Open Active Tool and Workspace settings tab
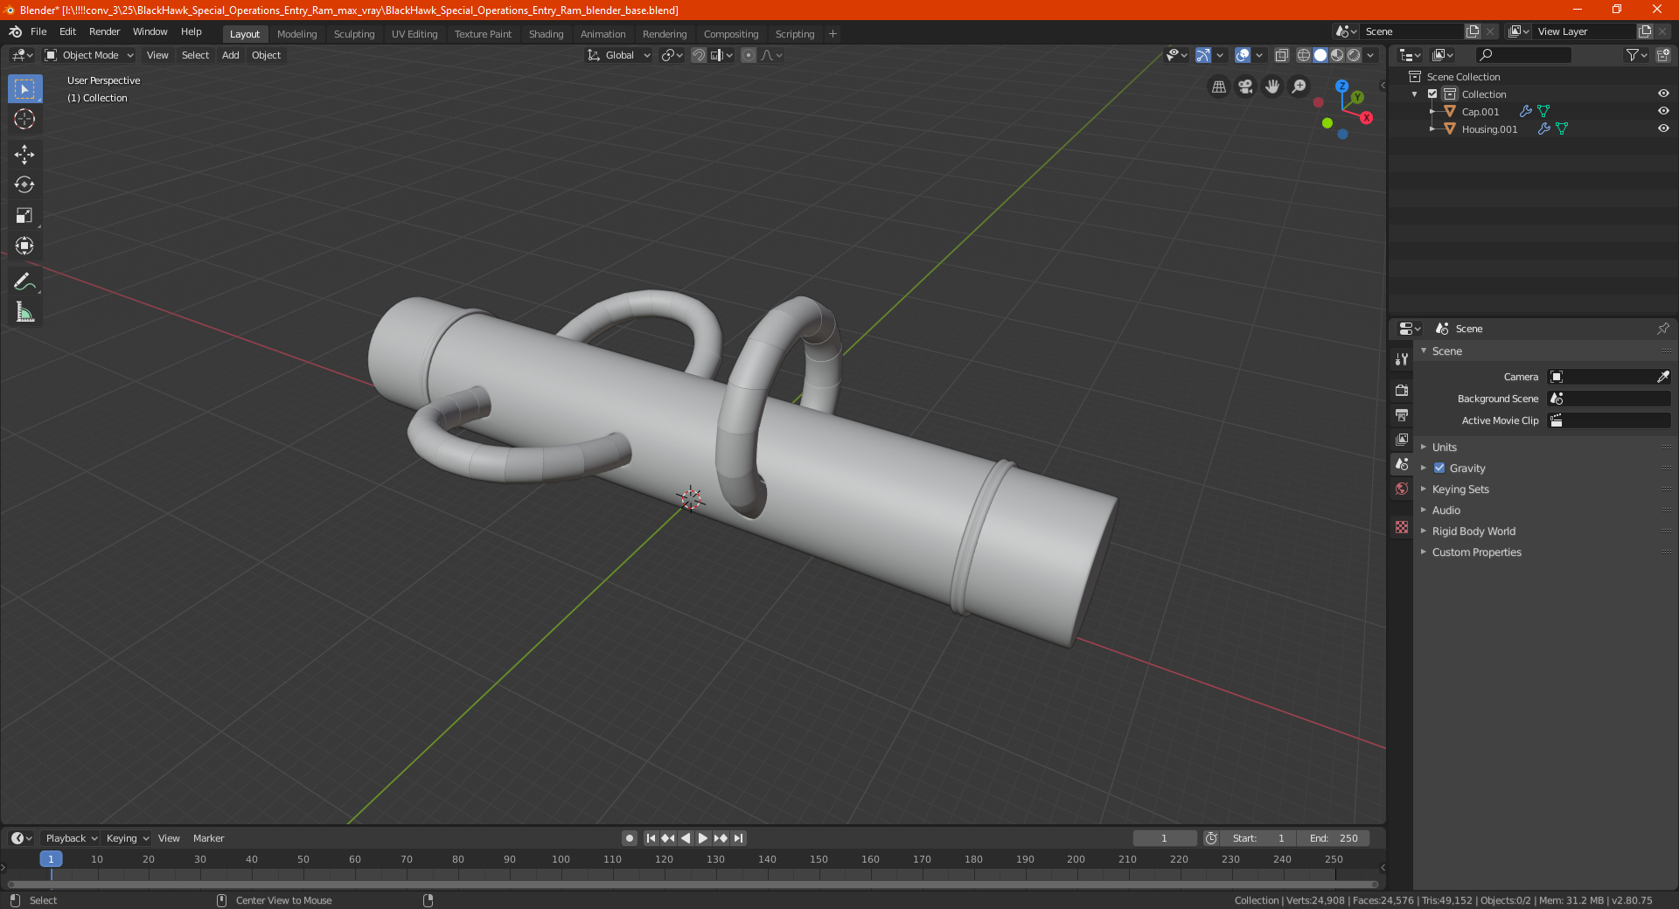Image resolution: width=1679 pixels, height=909 pixels. click(x=1402, y=358)
